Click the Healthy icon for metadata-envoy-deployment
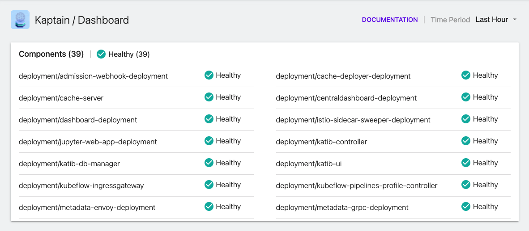 coord(209,206)
